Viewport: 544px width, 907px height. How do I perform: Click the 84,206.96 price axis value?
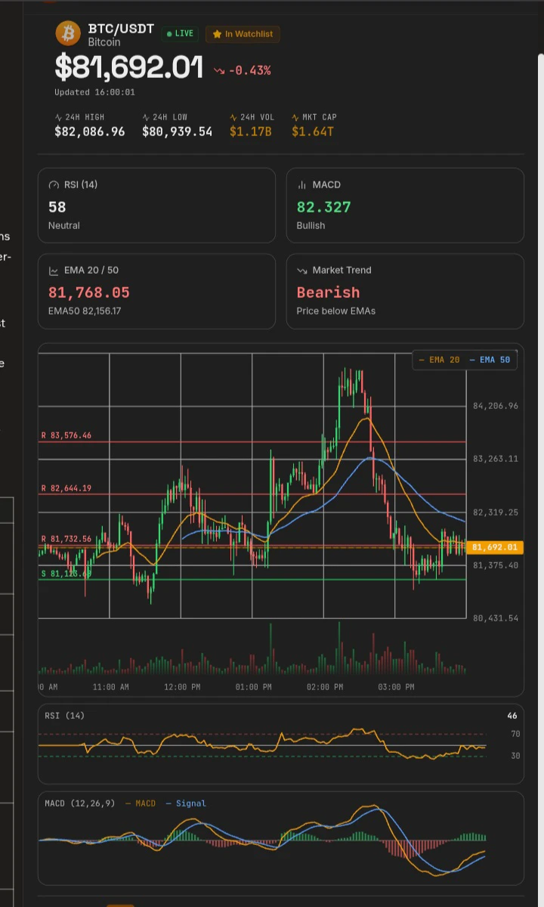(x=496, y=406)
